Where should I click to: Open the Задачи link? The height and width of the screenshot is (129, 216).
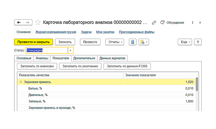[86, 32]
